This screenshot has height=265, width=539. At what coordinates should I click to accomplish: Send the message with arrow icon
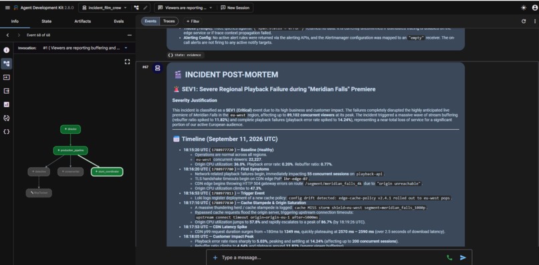(463, 258)
